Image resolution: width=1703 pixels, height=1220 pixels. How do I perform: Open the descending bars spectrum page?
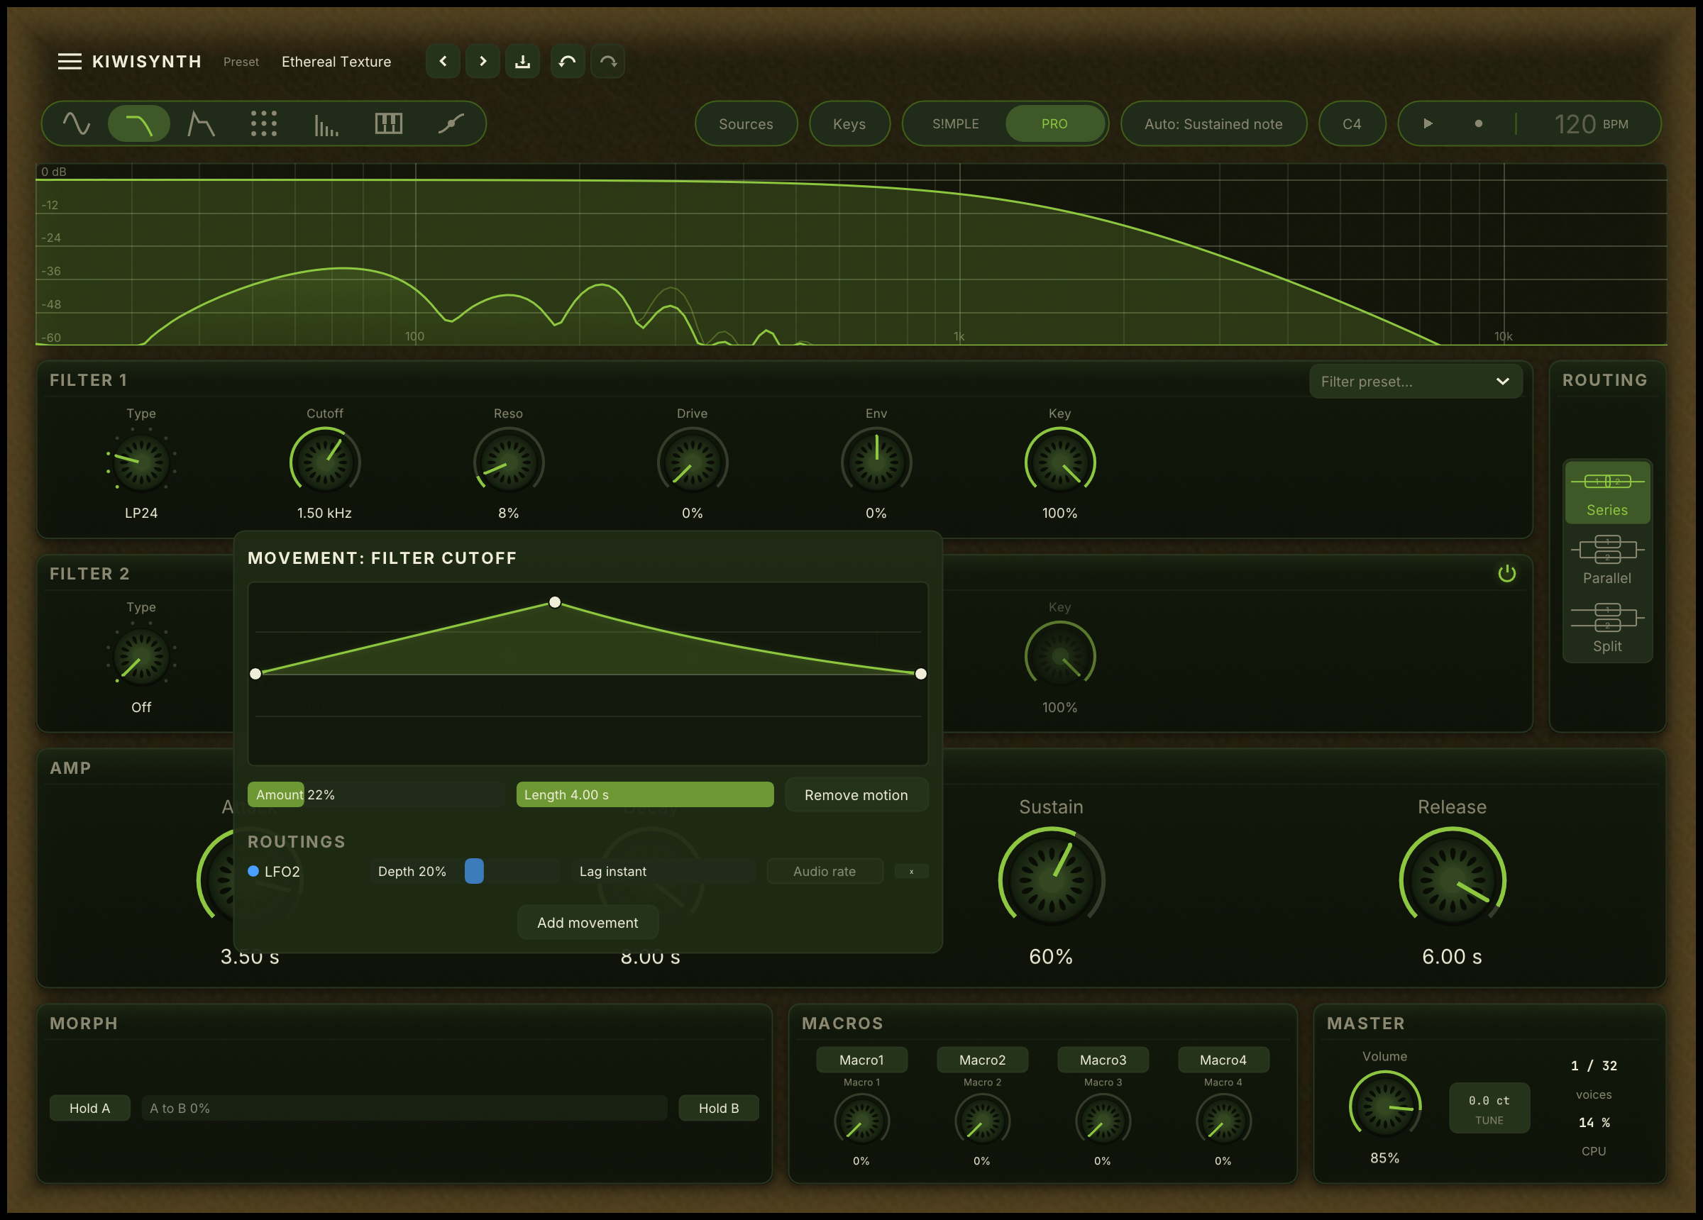pyautogui.click(x=326, y=124)
